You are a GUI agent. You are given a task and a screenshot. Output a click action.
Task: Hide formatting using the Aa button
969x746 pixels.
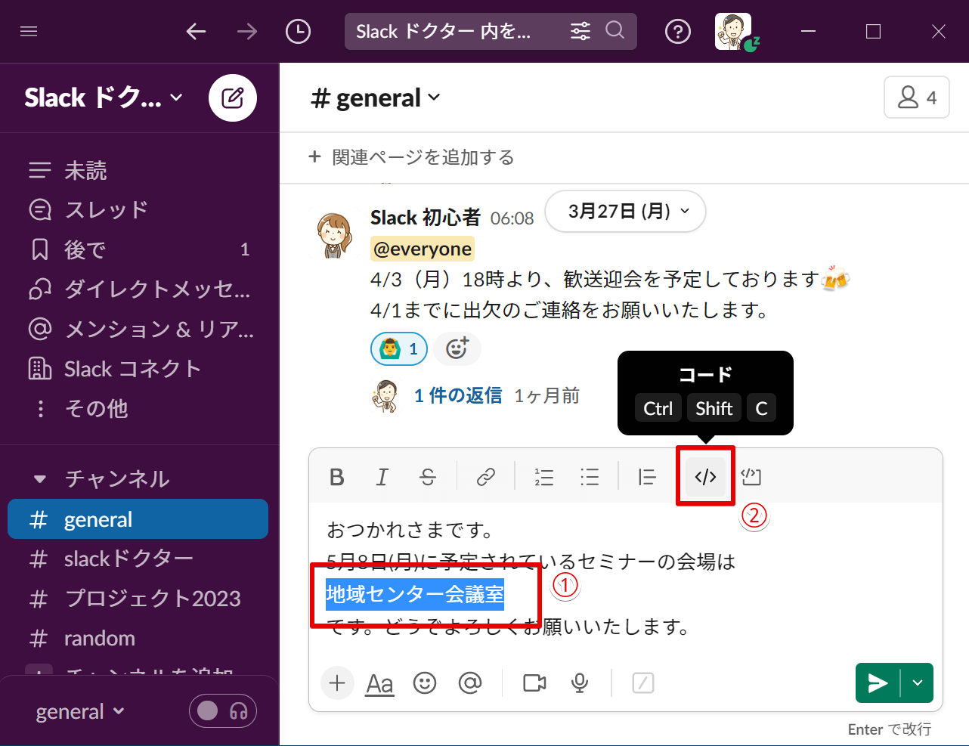point(379,683)
